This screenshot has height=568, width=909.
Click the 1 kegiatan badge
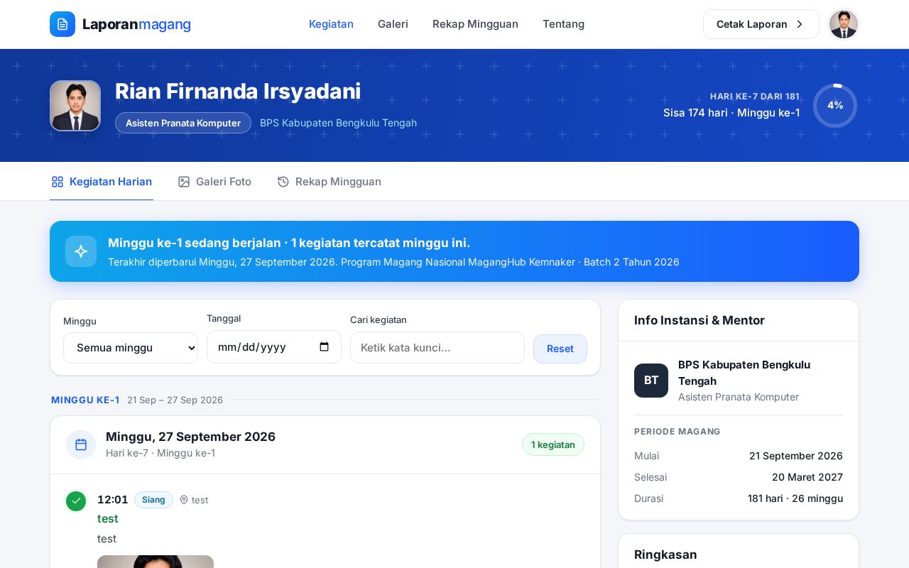[x=553, y=444]
